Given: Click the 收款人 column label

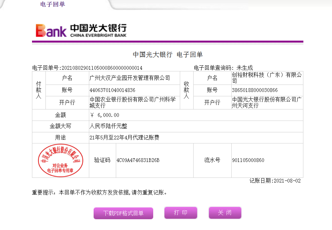Looking at the screenshot, I should pyautogui.click(x=186, y=90).
